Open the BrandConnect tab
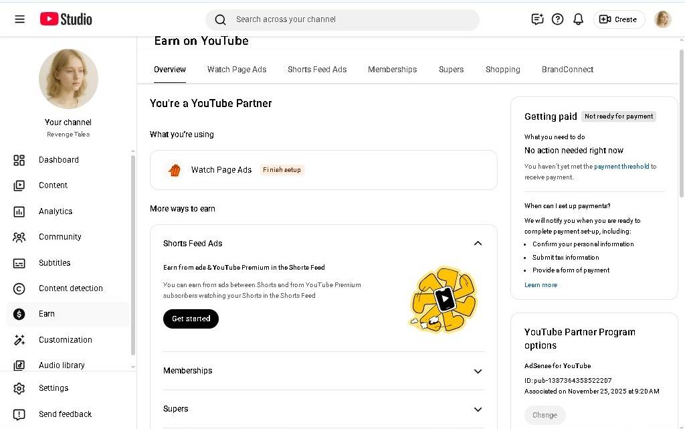 567,70
